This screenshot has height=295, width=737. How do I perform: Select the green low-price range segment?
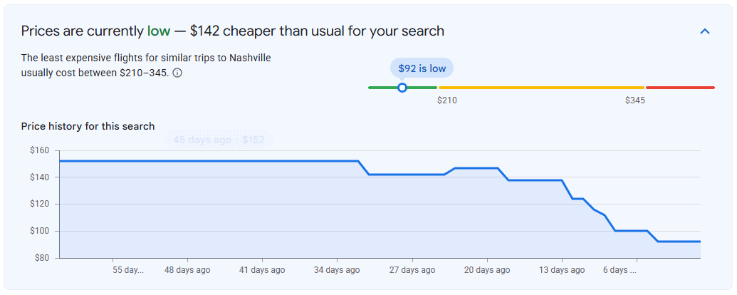(x=402, y=88)
